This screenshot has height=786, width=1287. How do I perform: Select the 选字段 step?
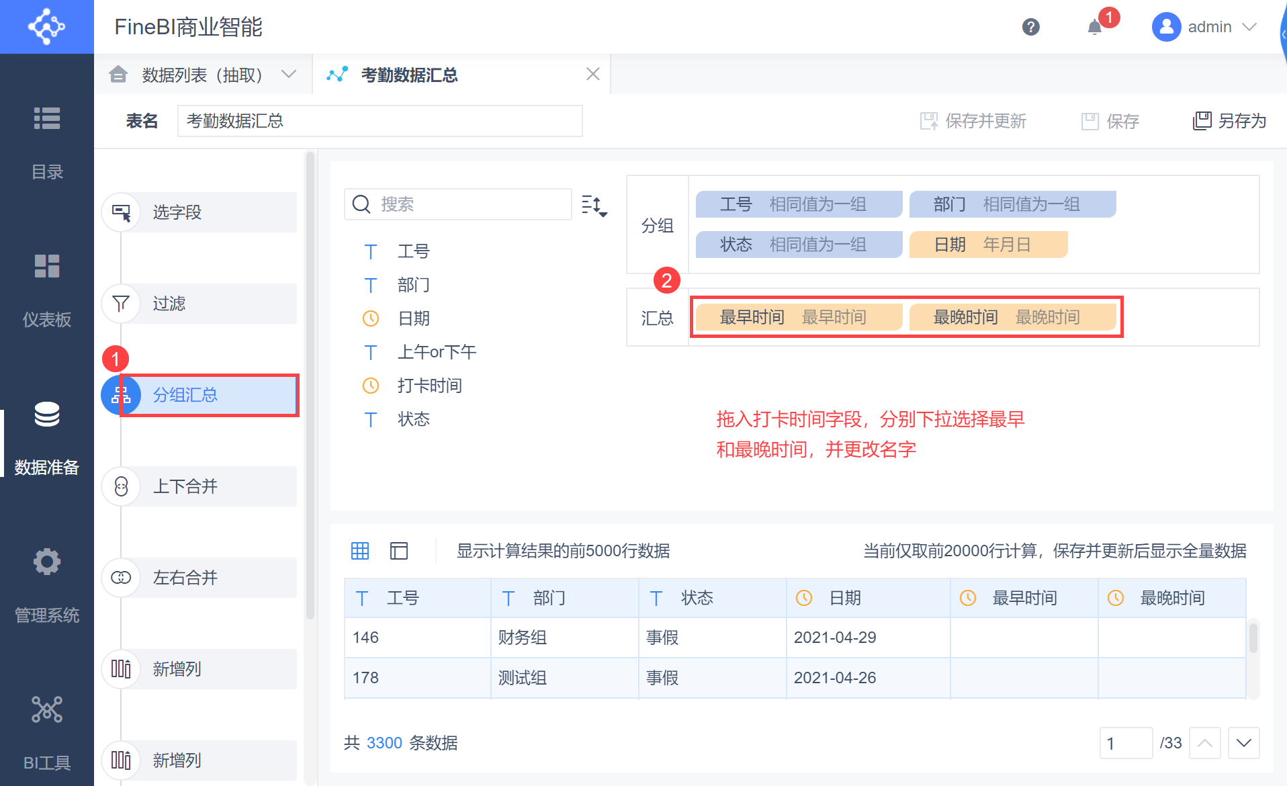199,212
